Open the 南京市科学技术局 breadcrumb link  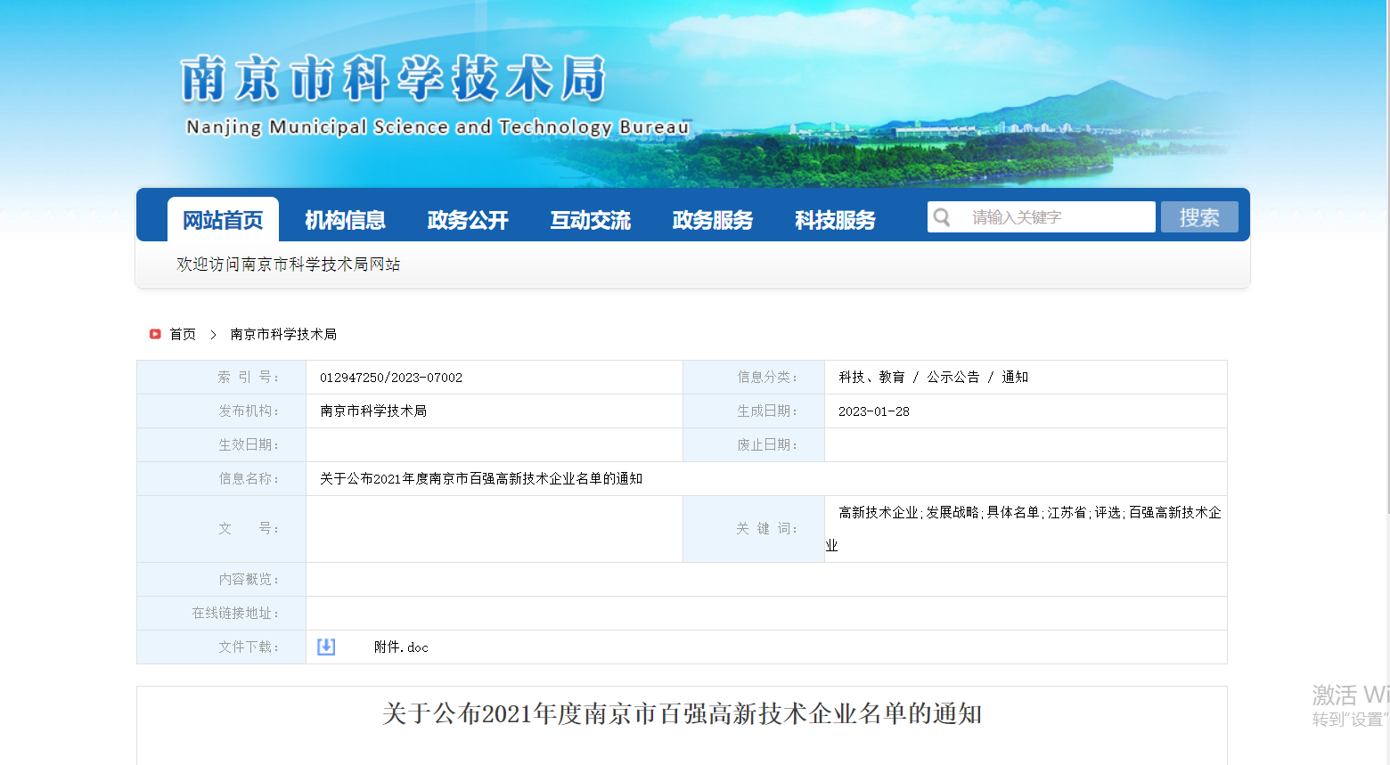[x=283, y=334]
